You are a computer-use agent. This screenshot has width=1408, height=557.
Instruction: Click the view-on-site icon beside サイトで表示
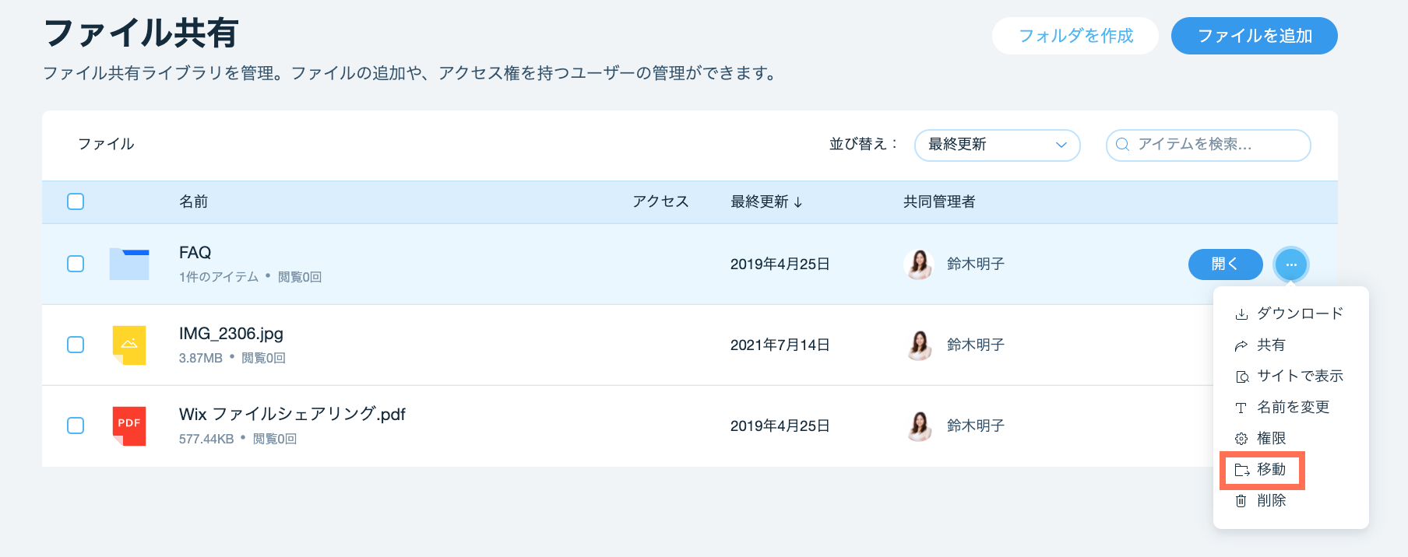pos(1241,377)
